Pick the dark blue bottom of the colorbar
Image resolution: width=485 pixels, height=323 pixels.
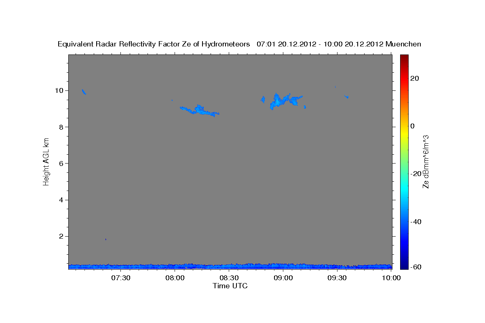click(x=404, y=266)
